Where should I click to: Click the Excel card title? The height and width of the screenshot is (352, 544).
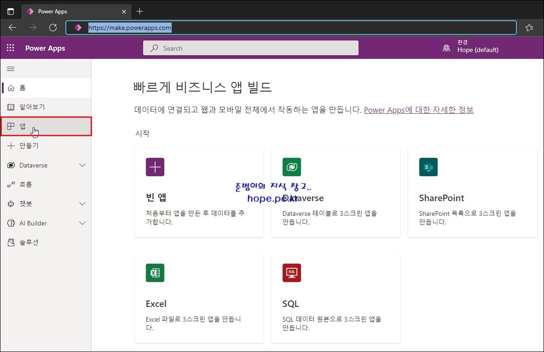156,304
